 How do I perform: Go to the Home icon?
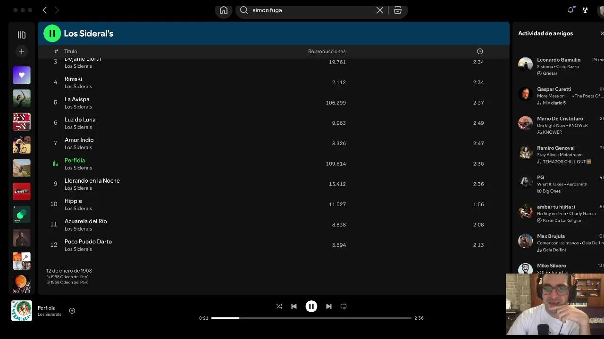coord(224,10)
